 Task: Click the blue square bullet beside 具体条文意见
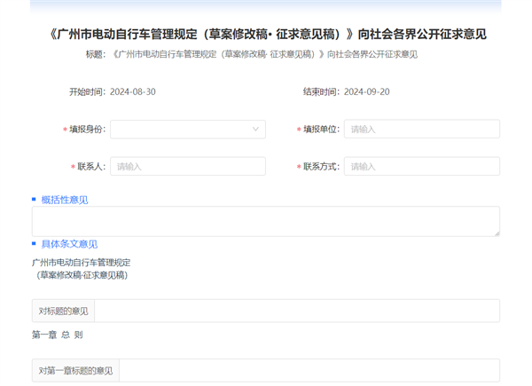pos(35,243)
